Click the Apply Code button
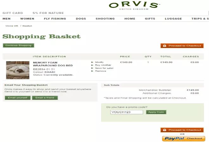209x142 pixels. tap(156, 112)
